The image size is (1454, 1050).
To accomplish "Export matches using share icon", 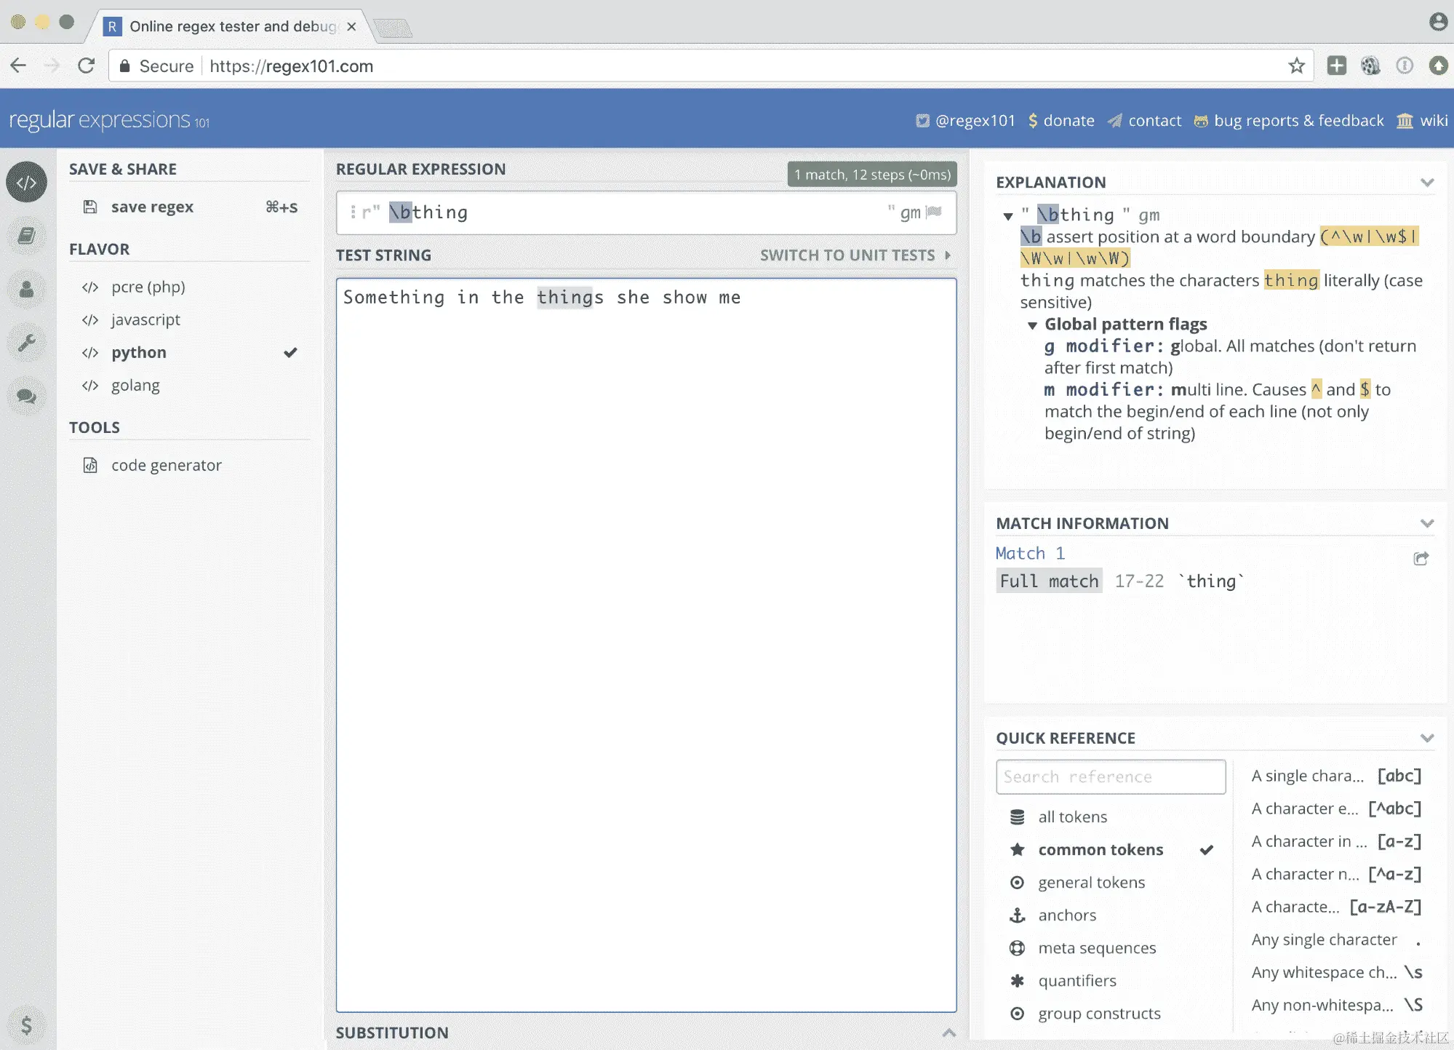I will (1421, 559).
